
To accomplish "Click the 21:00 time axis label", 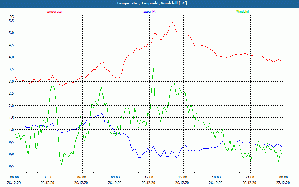I will pyautogui.click(x=249, y=177).
